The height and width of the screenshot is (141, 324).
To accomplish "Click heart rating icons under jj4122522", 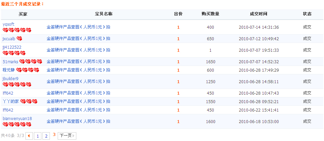I will [x=14, y=53].
